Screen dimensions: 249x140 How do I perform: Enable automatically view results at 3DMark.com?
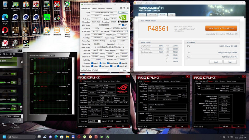pyautogui.click(x=236, y=34)
